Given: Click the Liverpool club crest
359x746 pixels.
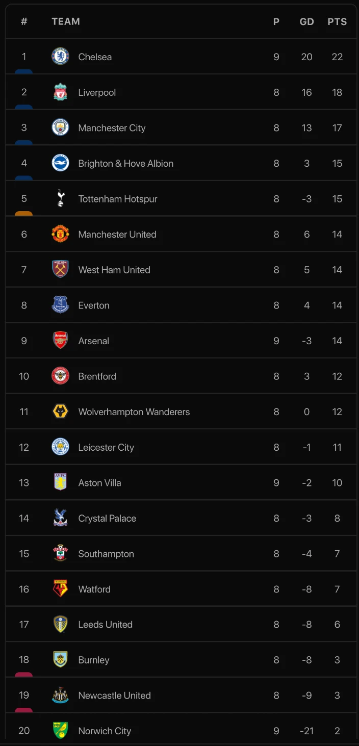Looking at the screenshot, I should pos(60,92).
